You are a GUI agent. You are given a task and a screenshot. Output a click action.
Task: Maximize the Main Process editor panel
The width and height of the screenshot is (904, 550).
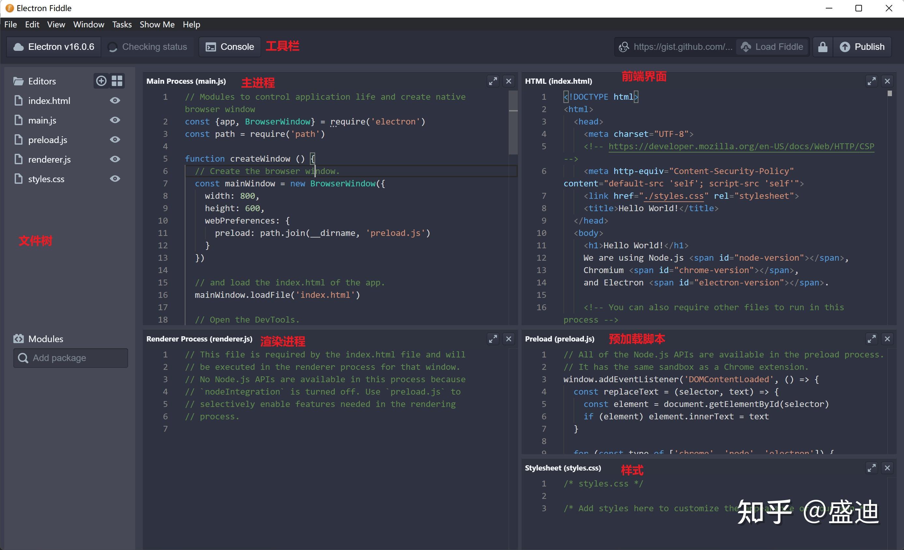click(x=493, y=81)
